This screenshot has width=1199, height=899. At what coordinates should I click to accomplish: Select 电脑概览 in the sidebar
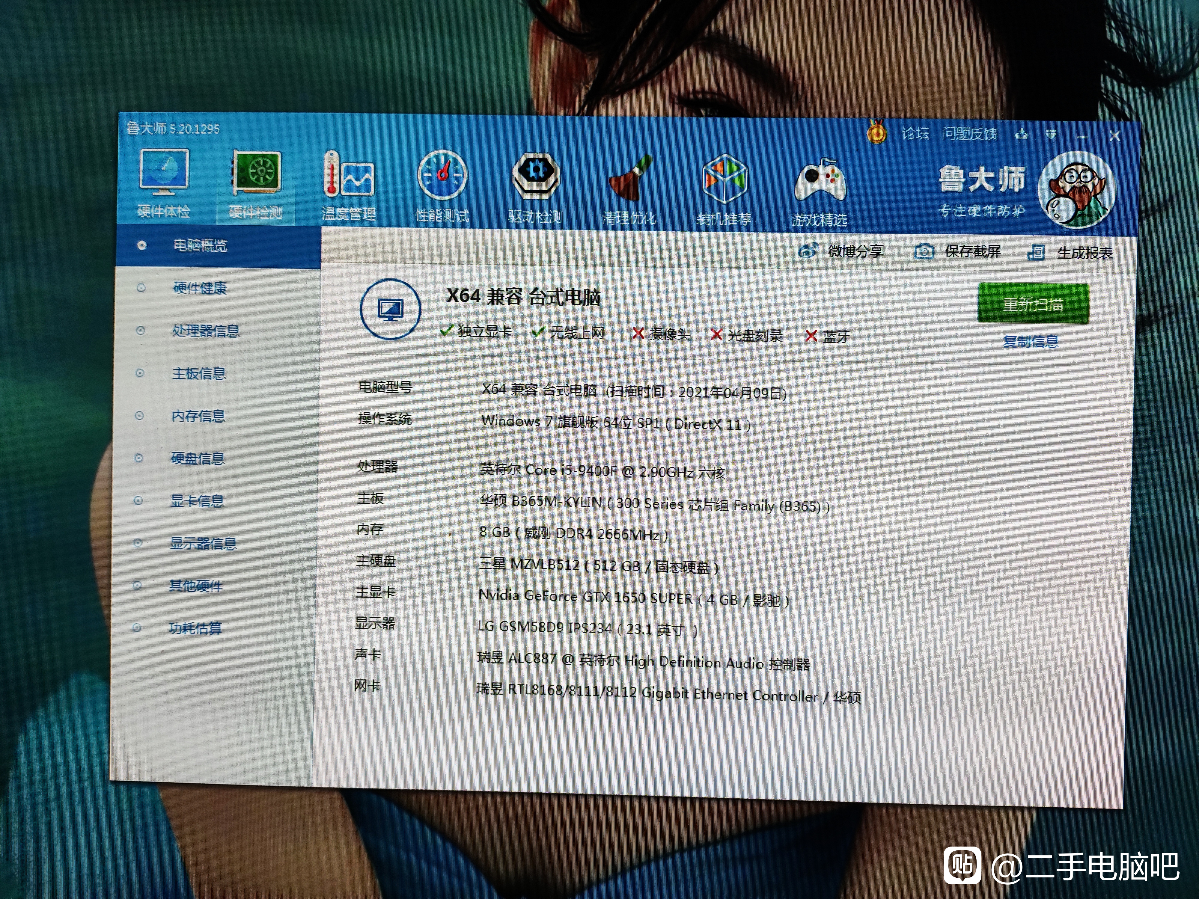point(218,246)
